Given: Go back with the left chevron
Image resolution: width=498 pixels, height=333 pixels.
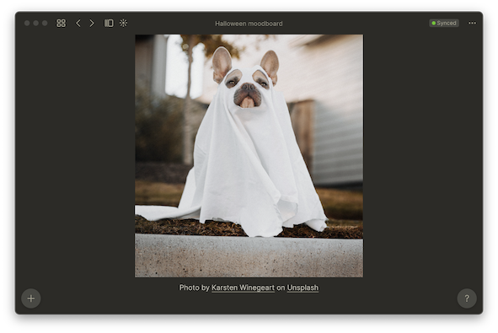Looking at the screenshot, I should (x=78, y=24).
